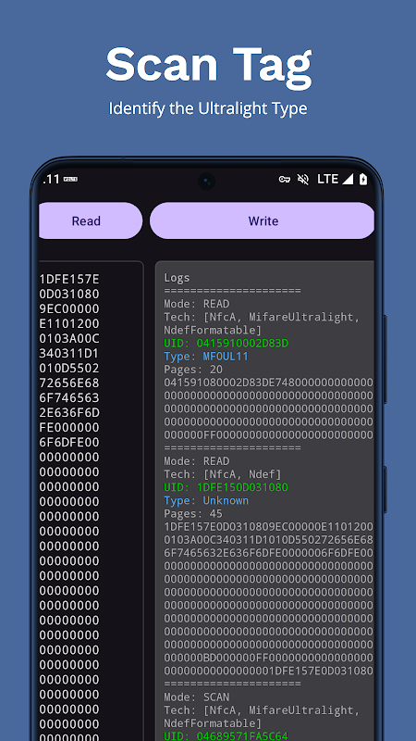Select hex row 9EC00000 in page list
Viewport: 416px width, 741px height.
(x=69, y=308)
